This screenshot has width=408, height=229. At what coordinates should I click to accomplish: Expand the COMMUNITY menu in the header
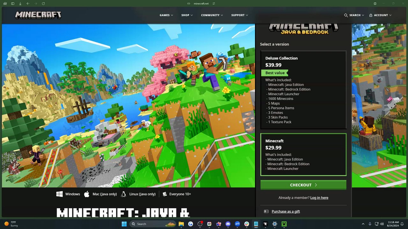coord(212,15)
